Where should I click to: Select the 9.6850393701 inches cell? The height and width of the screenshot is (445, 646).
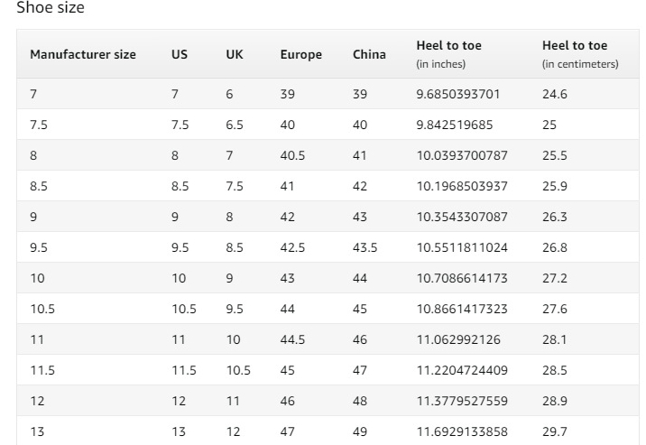coord(458,94)
